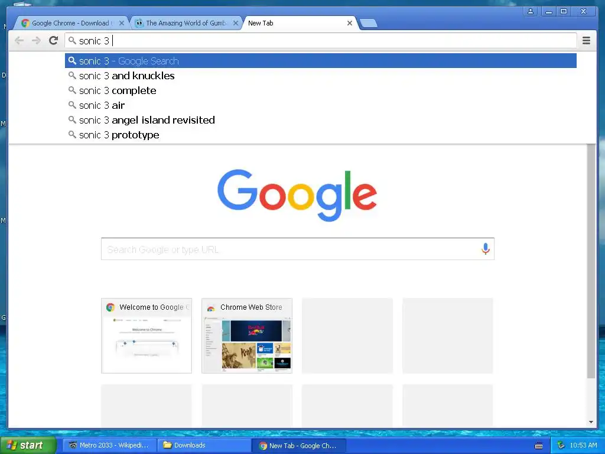
Task: Choose 'sonic 3 and knuckles' suggestion
Action: [x=321, y=76]
